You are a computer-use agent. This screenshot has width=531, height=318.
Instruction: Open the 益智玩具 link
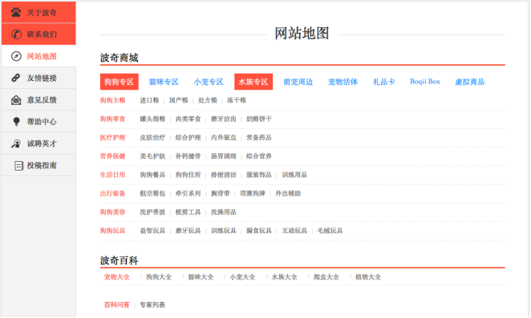tap(152, 231)
